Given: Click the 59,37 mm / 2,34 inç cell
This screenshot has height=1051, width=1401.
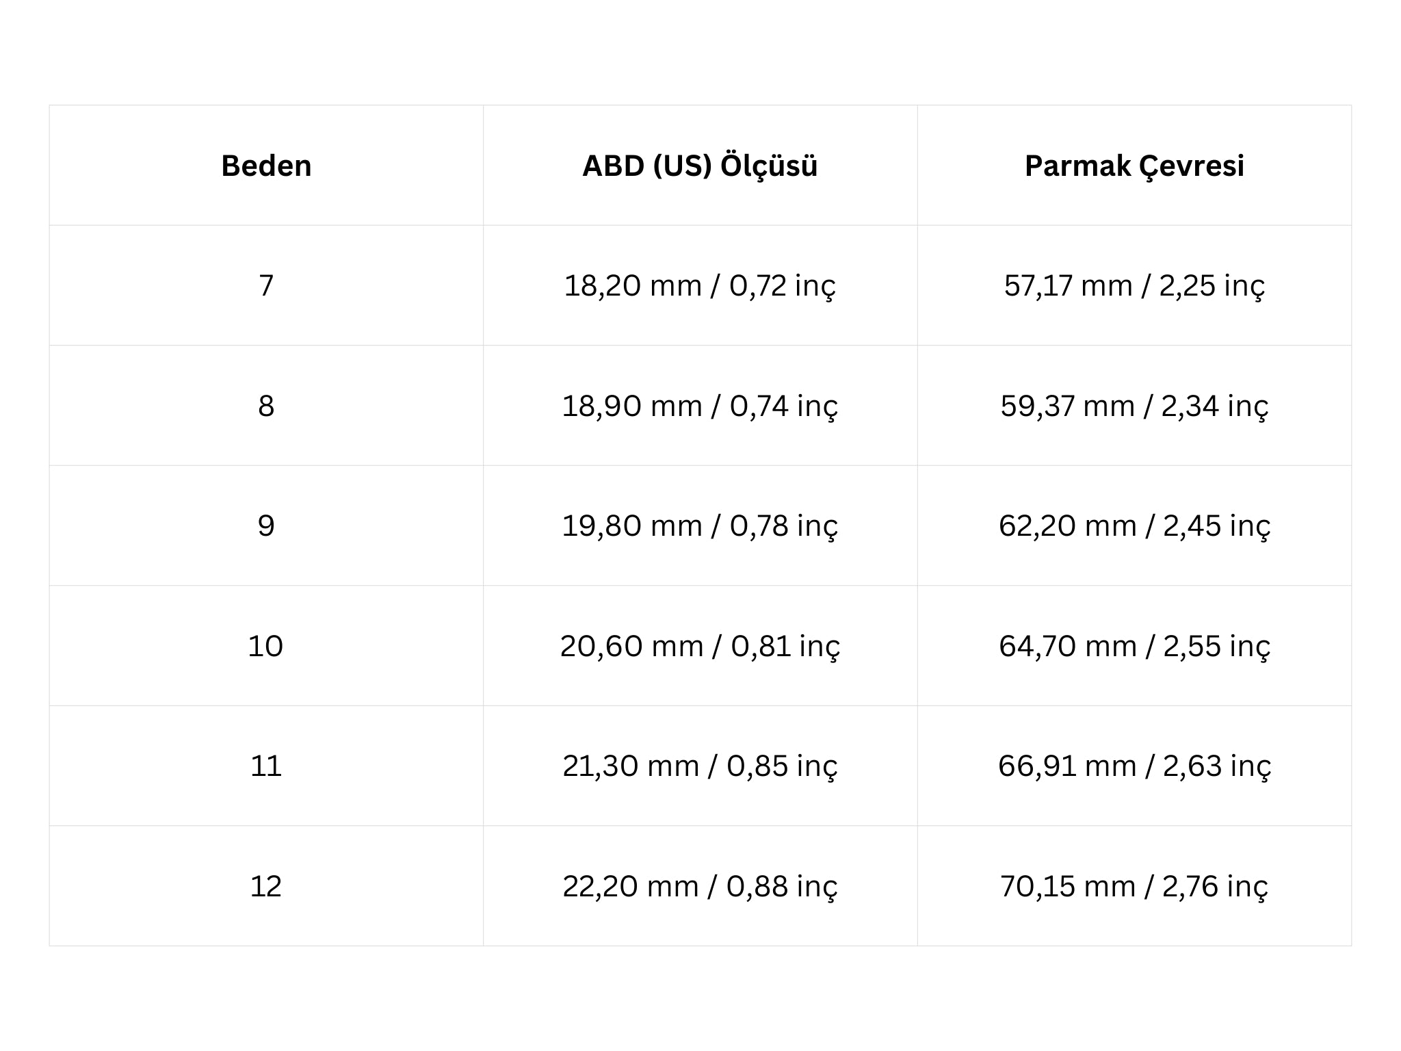Looking at the screenshot, I should pos(1134,406).
